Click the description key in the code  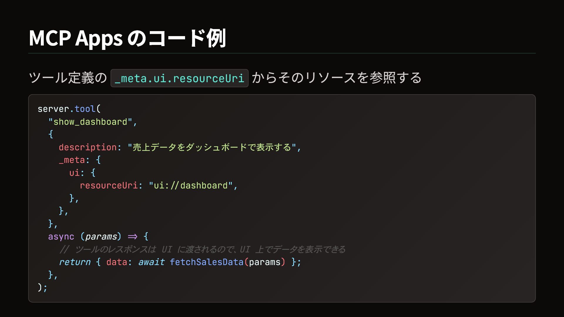(88, 147)
